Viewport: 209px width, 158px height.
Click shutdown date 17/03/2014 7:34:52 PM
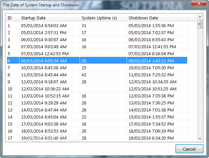(x=151, y=124)
